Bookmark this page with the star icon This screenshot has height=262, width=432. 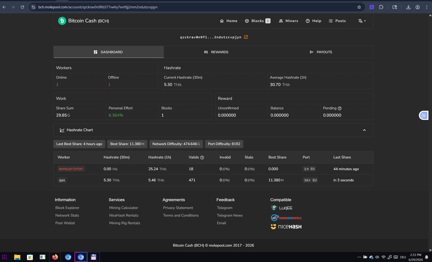[x=359, y=7]
